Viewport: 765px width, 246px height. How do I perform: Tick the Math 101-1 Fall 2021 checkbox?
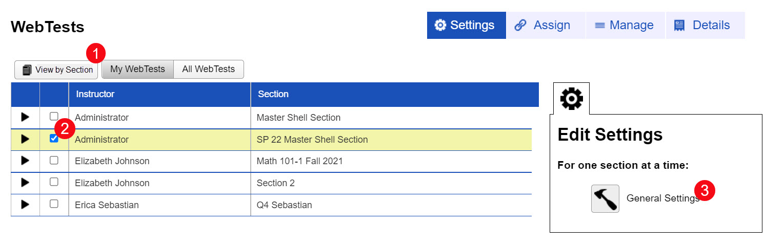54,160
